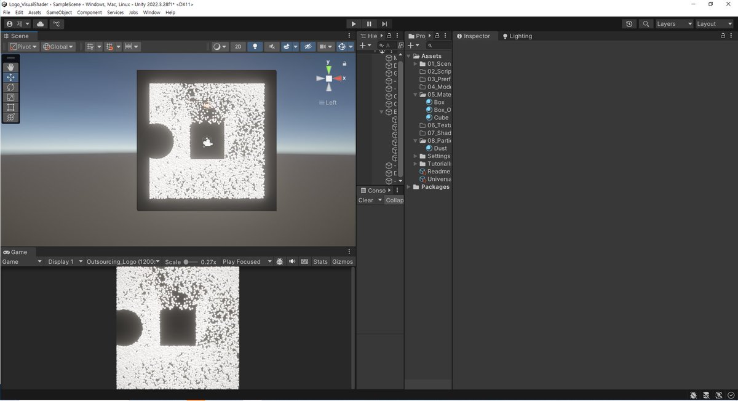
Task: Open the Scene draw mode dropdown
Action: 220,47
